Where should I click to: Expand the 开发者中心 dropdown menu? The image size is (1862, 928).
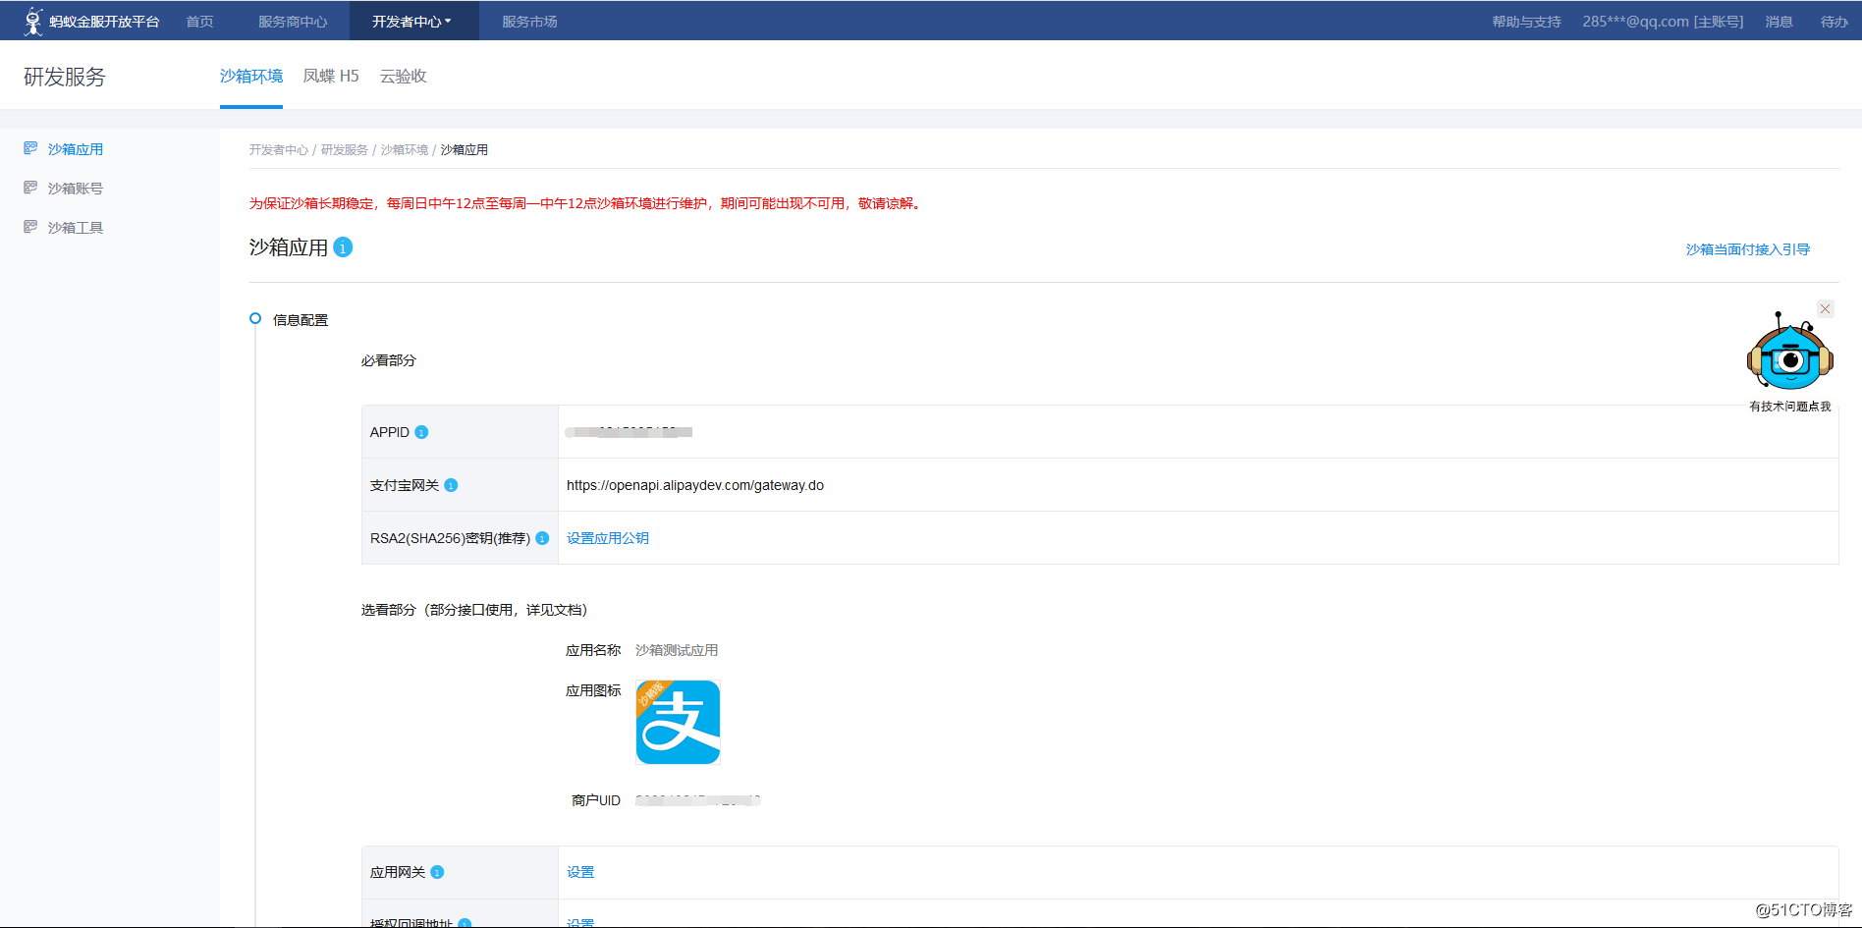pos(411,21)
